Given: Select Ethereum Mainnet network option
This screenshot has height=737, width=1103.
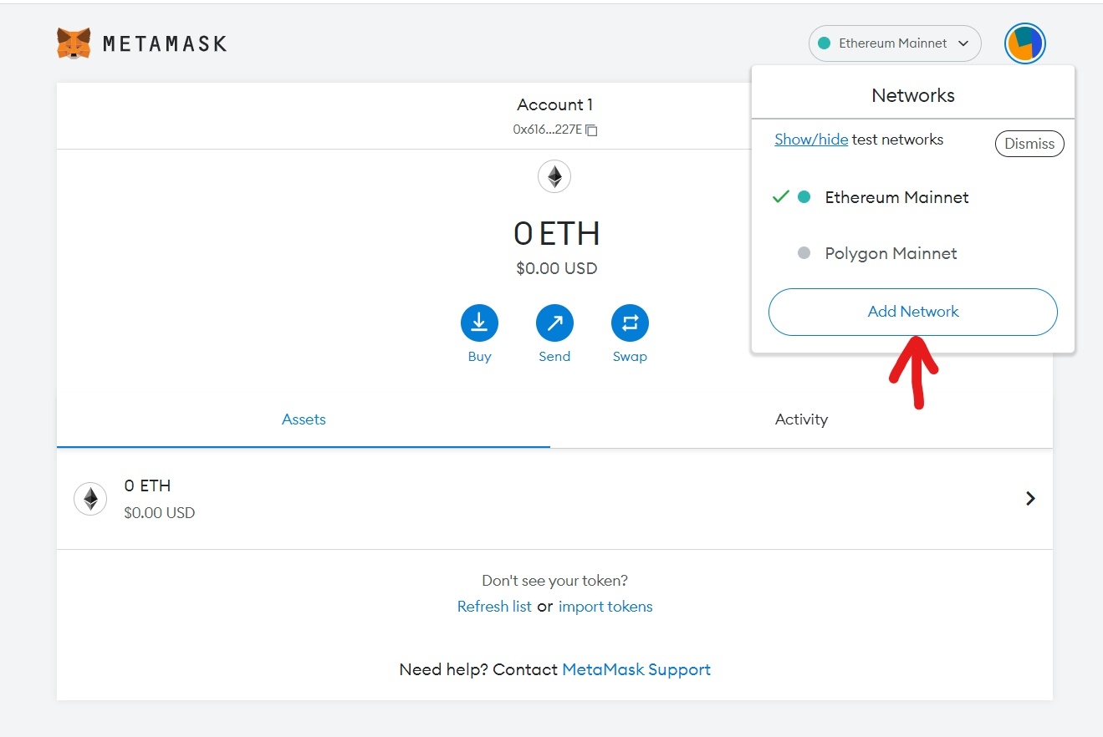Looking at the screenshot, I should coord(896,198).
